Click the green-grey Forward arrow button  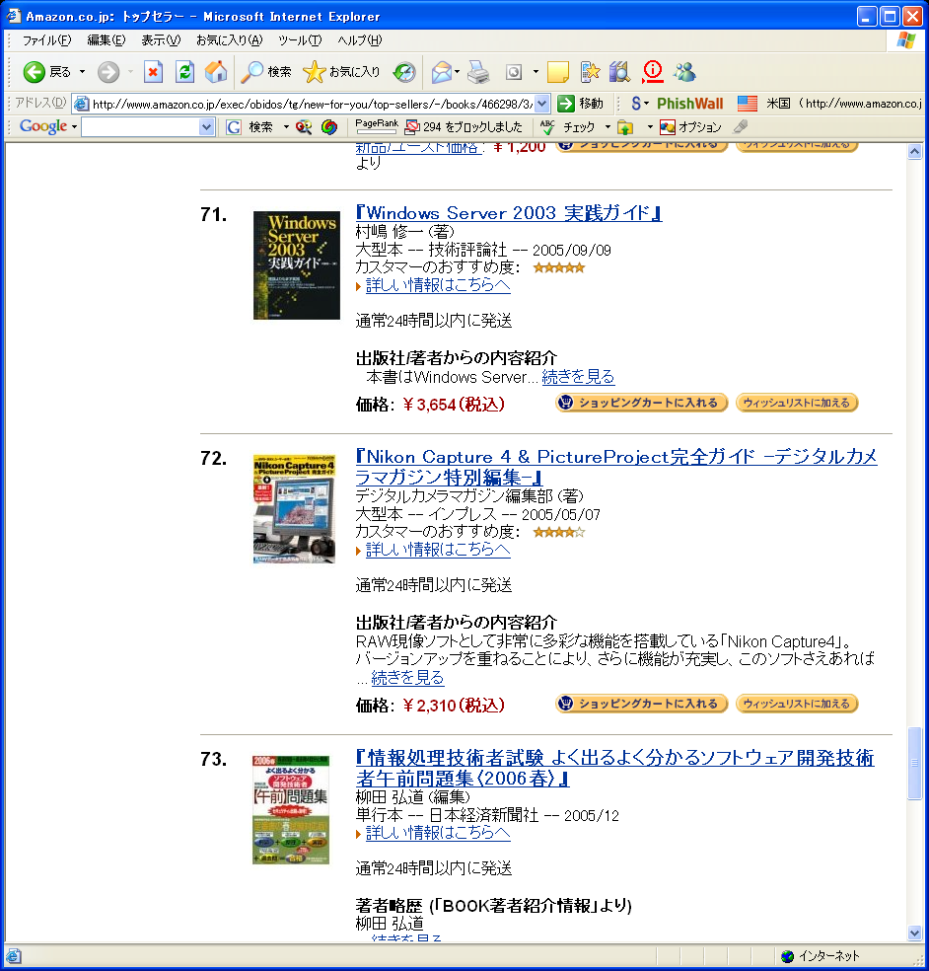tap(108, 72)
